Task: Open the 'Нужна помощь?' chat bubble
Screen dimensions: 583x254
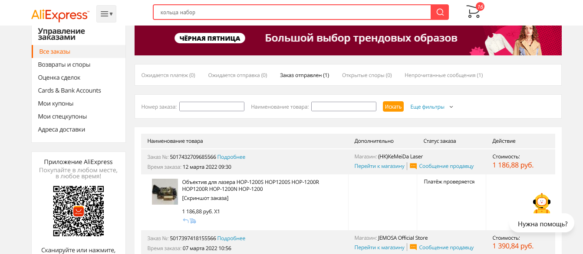Action: tap(543, 224)
